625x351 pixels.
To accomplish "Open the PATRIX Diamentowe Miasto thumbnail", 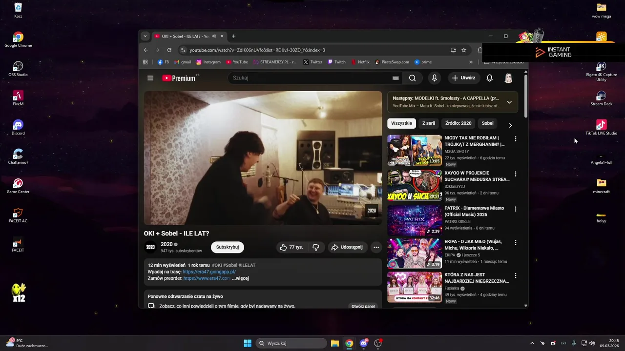I will (415, 220).
